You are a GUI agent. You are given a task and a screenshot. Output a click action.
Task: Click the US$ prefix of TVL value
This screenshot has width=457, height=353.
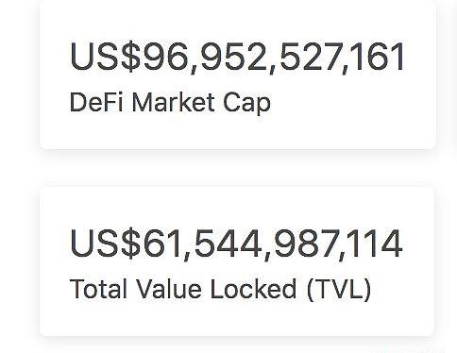[x=105, y=244]
